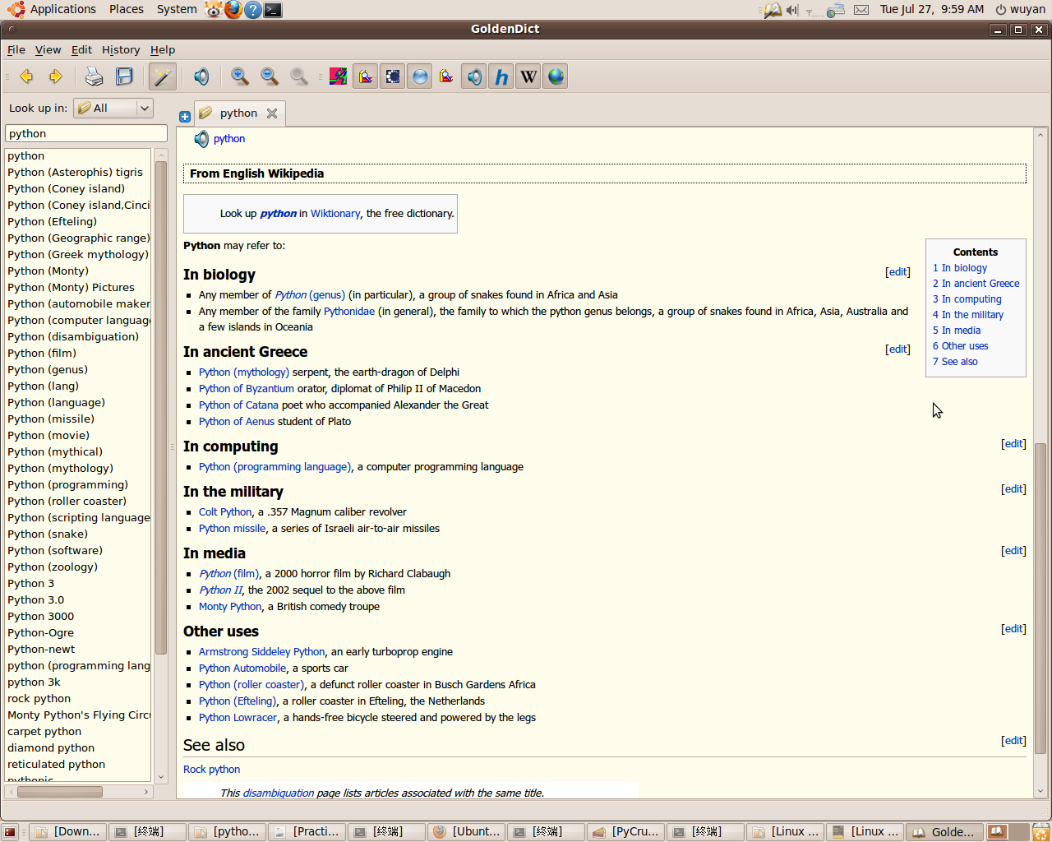This screenshot has height=842, width=1052.
Task: Open the Python (programming language) link
Action: 275,466
